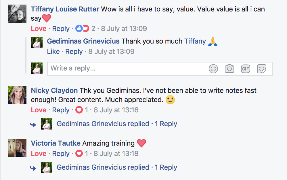
Task: Open emoji picker in reply box
Action: (213, 69)
